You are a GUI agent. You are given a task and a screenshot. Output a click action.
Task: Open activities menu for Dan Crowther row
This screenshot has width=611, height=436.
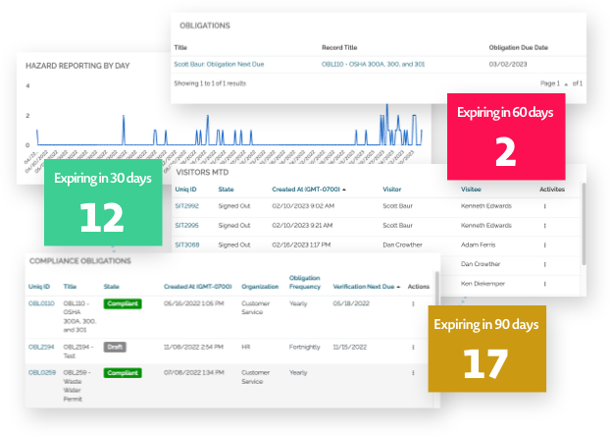544,263
